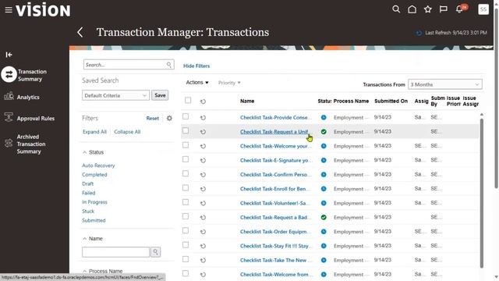499x281 pixels.
Task: Check the Checklist Task-E-Signature row checkbox
Action: (x=186, y=159)
